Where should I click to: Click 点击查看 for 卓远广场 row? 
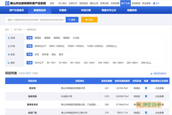(x=159, y=113)
